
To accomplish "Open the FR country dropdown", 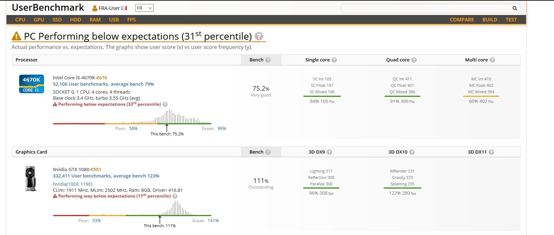I will (x=144, y=8).
